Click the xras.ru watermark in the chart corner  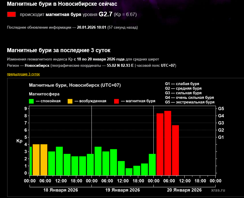tap(218, 190)
